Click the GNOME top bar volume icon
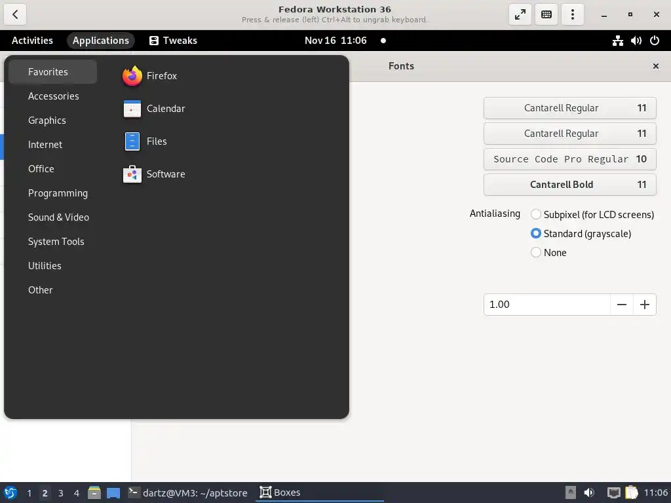 tap(636, 41)
